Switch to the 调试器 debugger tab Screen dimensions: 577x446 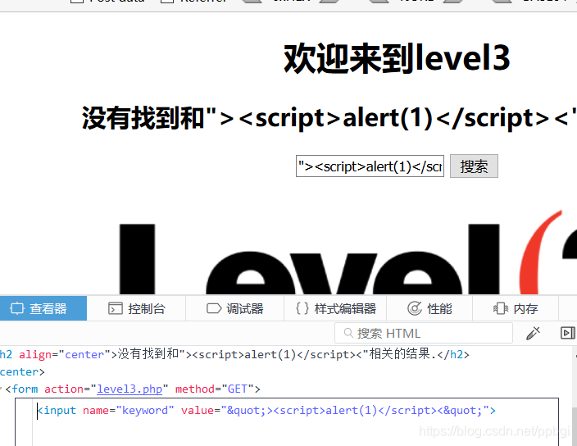click(x=234, y=308)
